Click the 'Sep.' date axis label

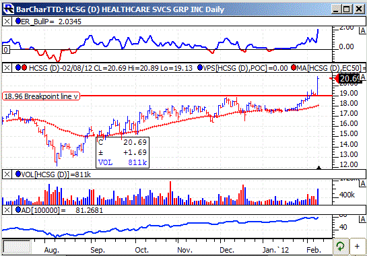pos(98,250)
